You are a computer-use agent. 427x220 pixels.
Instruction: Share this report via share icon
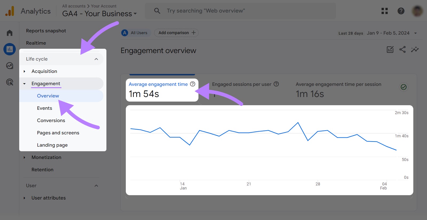point(402,49)
